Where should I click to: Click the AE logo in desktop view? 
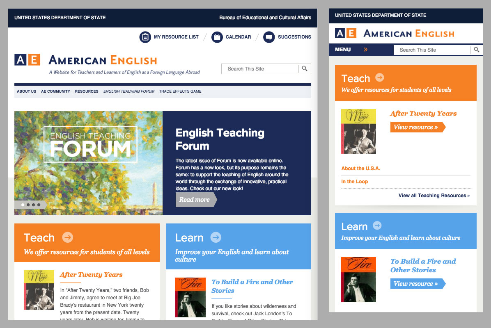coord(27,60)
